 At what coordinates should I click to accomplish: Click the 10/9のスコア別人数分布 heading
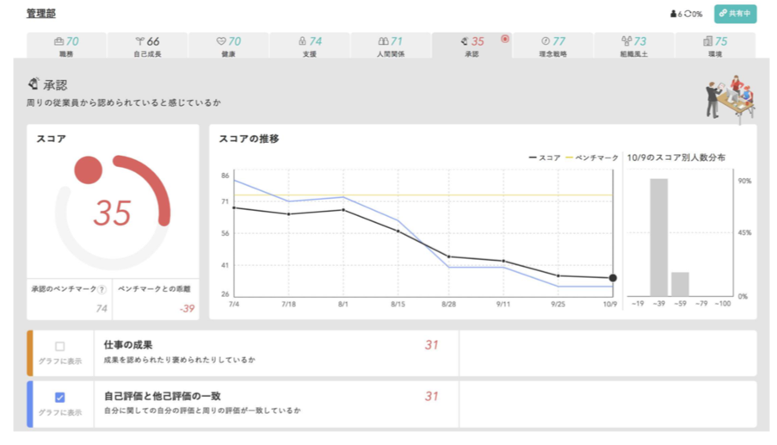676,158
